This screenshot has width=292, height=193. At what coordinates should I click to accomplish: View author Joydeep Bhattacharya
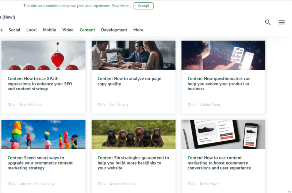(38, 184)
